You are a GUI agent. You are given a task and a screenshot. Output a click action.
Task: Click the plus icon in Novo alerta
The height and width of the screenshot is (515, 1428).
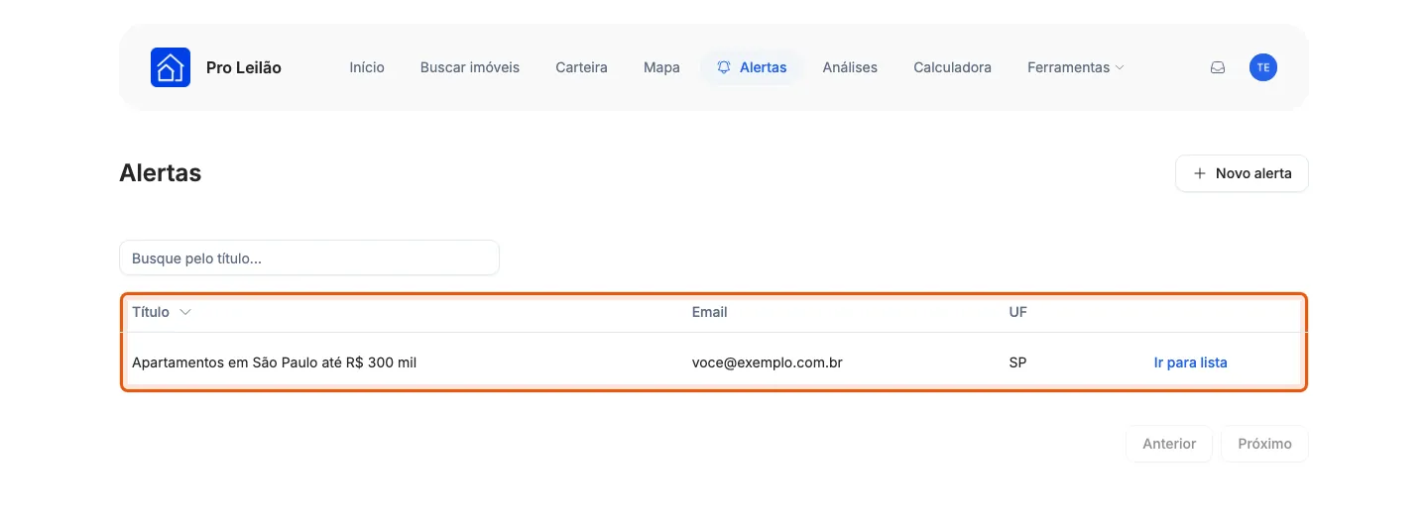[x=1200, y=173]
